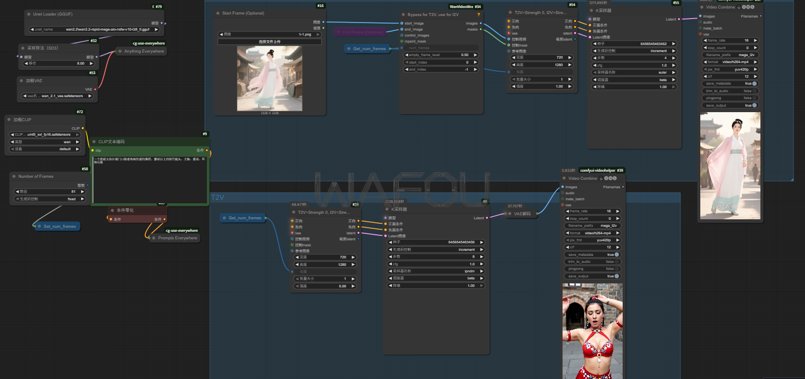805x379 pixels.
Task: Click the prompt text box in CLIP文本编码 node
Action: [x=150, y=180]
